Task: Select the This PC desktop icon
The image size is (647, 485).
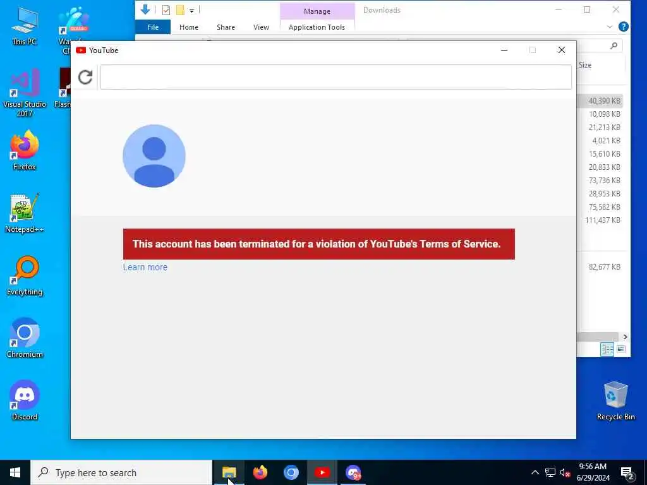Action: pyautogui.click(x=25, y=27)
